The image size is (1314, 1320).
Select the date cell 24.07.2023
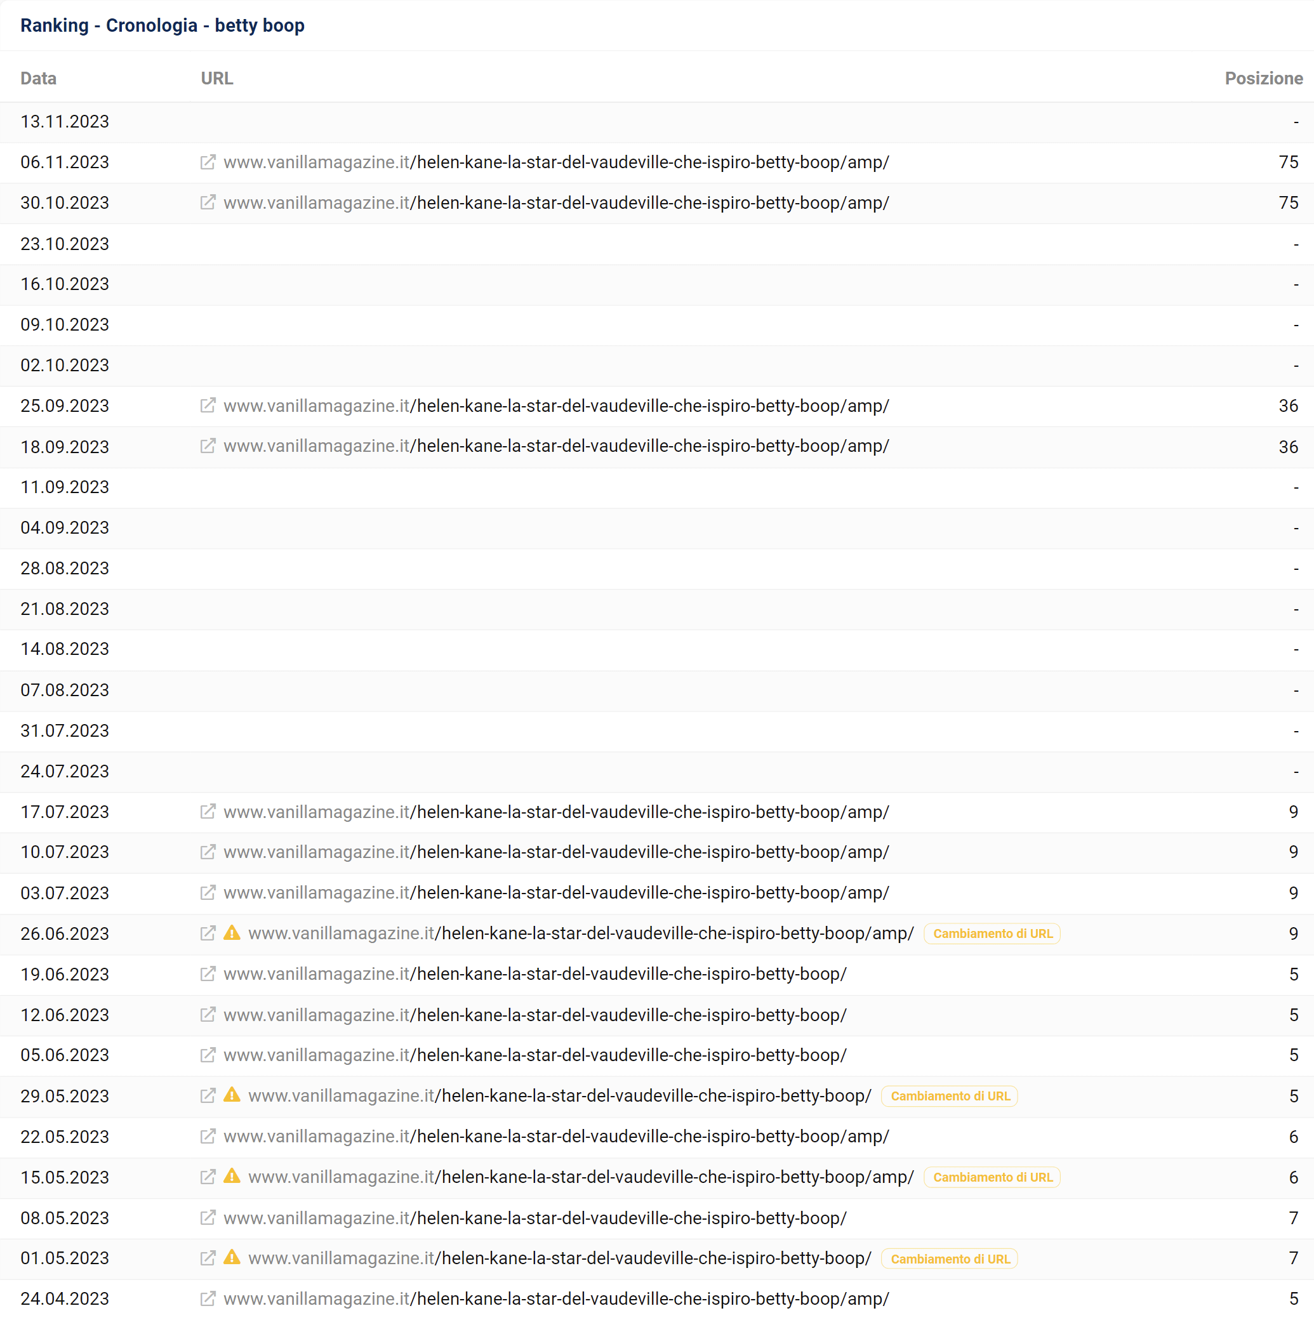65,771
